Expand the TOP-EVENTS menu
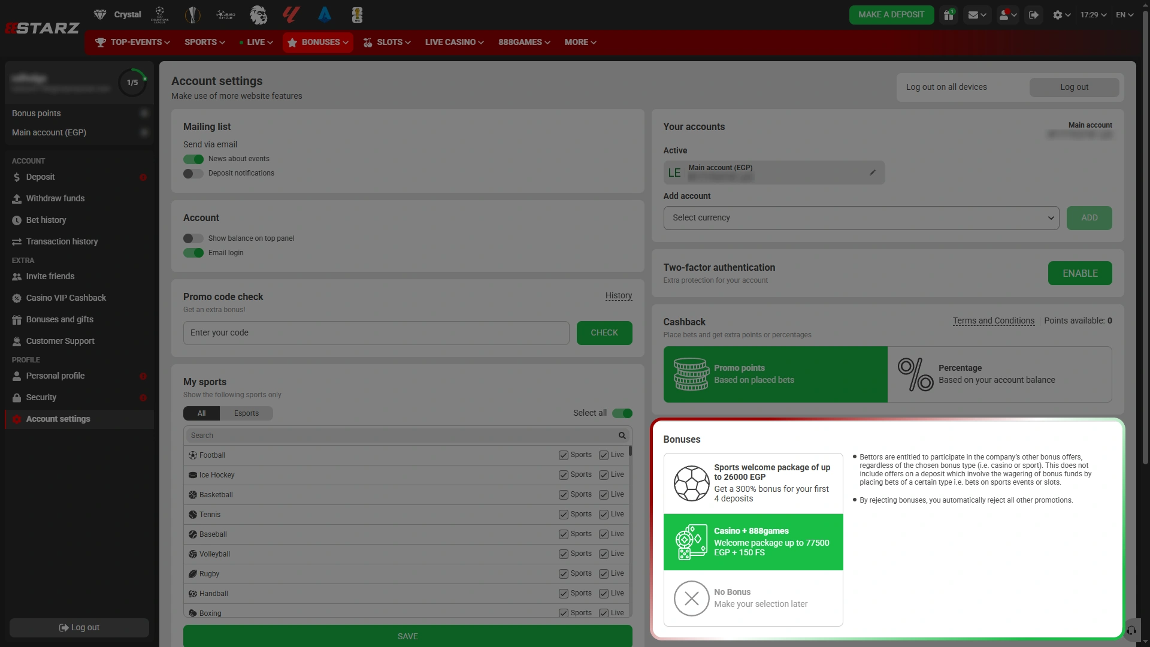The height and width of the screenshot is (647, 1150). coord(133,43)
